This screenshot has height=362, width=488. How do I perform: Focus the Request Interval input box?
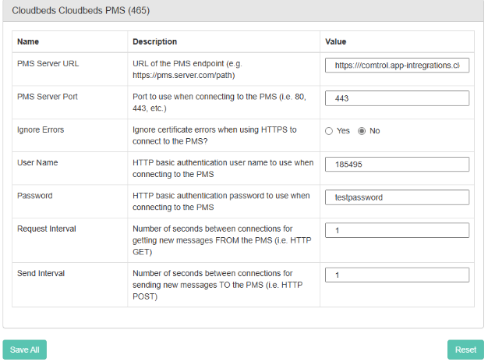click(x=397, y=230)
